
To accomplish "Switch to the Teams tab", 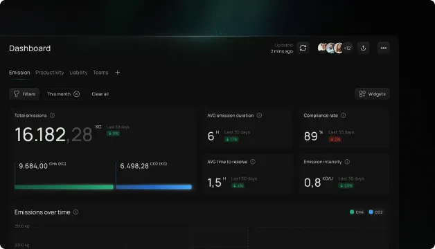I will click(100, 73).
